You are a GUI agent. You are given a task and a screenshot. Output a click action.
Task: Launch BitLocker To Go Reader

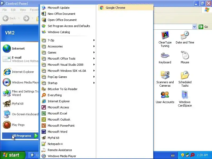click(x=68, y=89)
